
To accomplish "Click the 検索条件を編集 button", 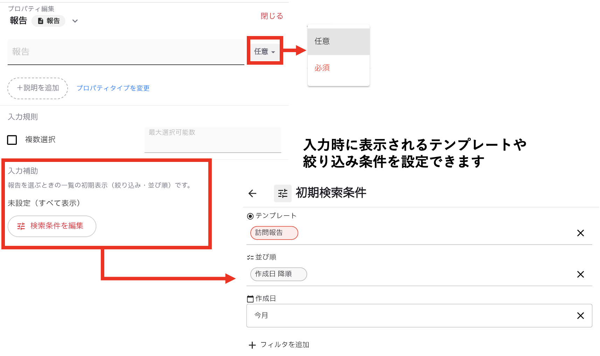I will tap(52, 226).
